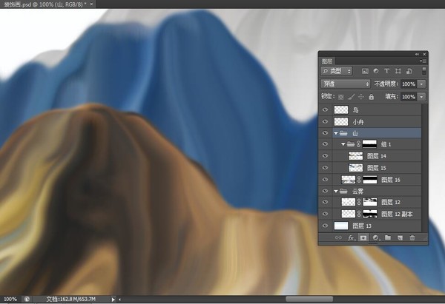Click the link layers icon at panel bottom
The width and height of the screenshot is (445, 304).
point(338,237)
